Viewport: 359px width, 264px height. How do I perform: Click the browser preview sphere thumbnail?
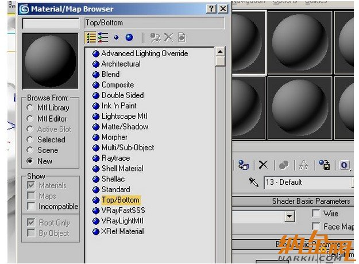click(x=50, y=61)
